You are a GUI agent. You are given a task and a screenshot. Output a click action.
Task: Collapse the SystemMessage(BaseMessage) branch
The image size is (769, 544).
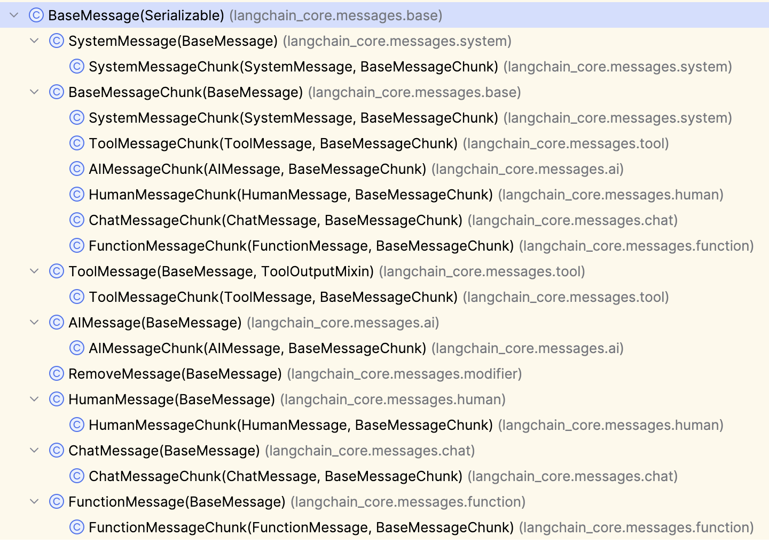pyautogui.click(x=35, y=41)
